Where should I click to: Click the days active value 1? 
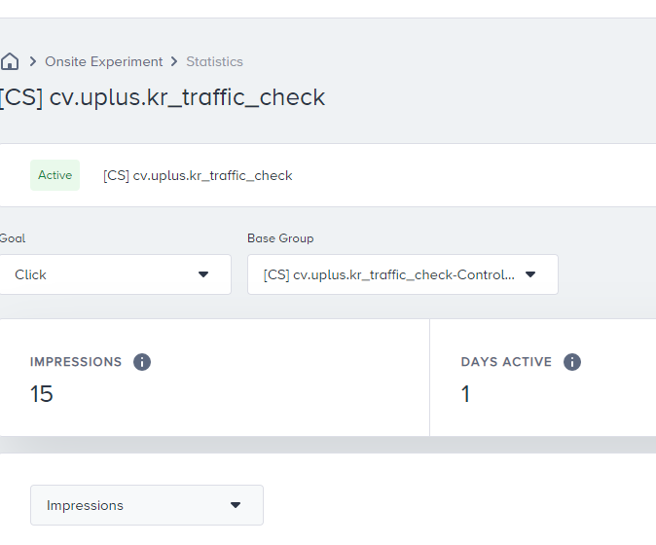click(x=465, y=393)
